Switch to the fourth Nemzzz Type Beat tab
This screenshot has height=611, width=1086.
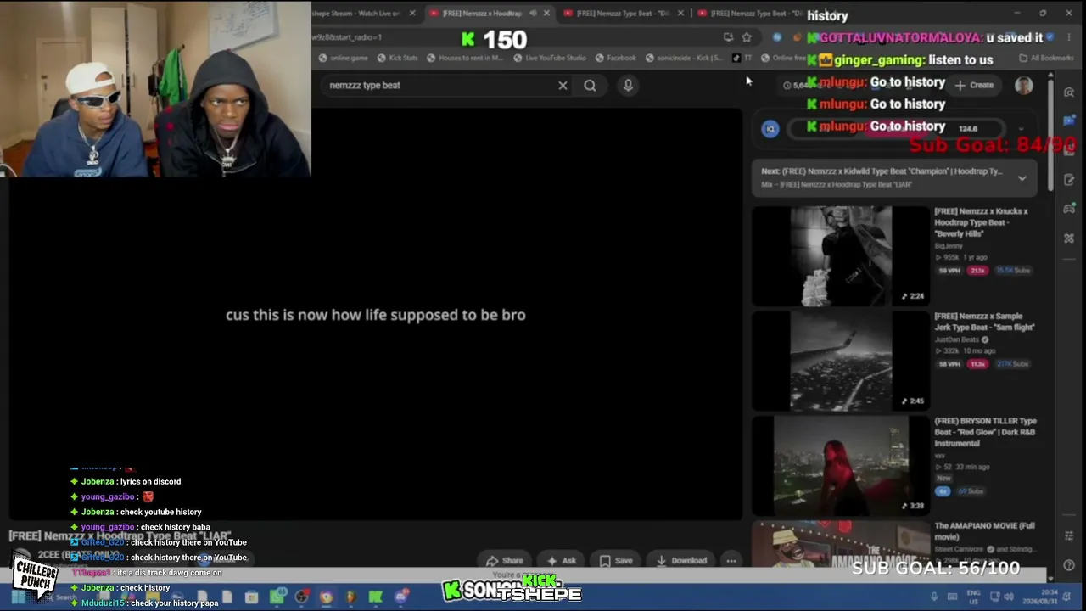tap(755, 13)
